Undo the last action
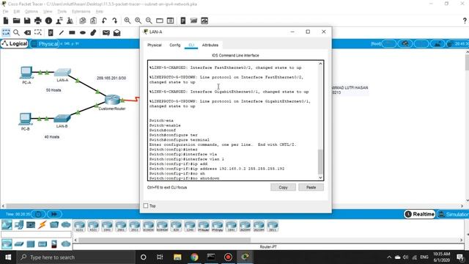Screen dimensions: 469x264 tap(104, 21)
